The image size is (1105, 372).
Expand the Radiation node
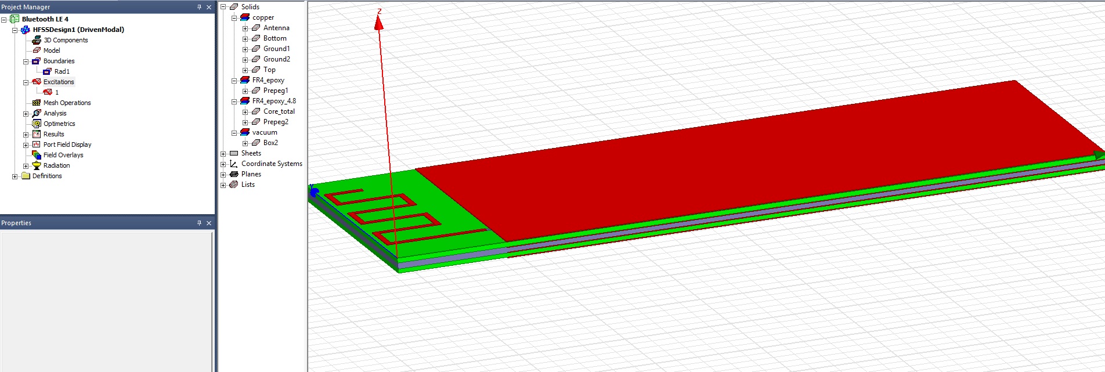click(26, 165)
